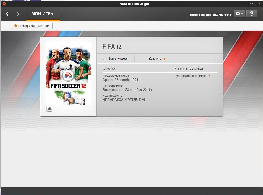Open the Руководство по игре link

[x=192, y=76]
